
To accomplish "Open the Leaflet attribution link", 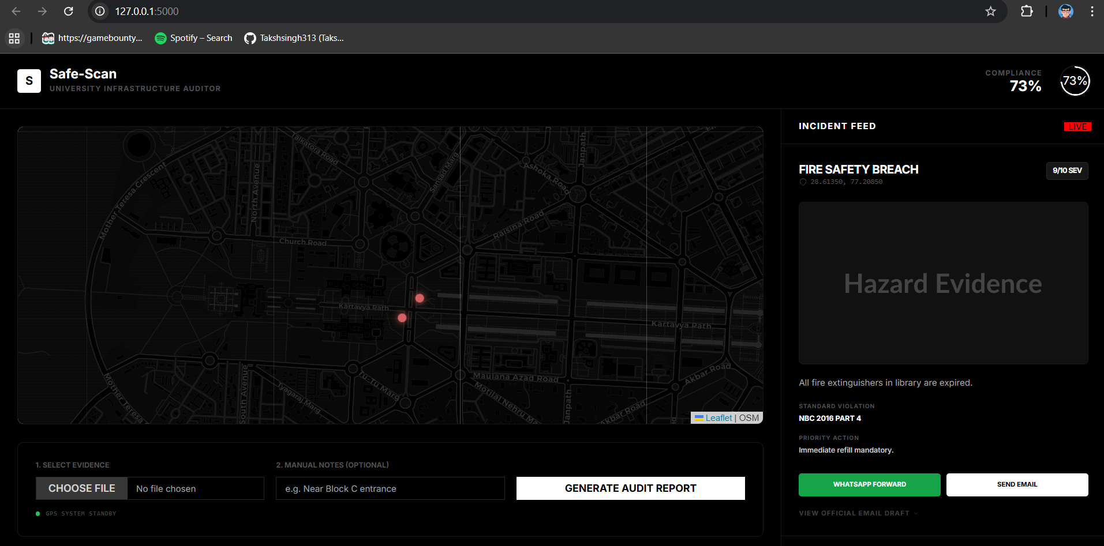I will (x=718, y=418).
